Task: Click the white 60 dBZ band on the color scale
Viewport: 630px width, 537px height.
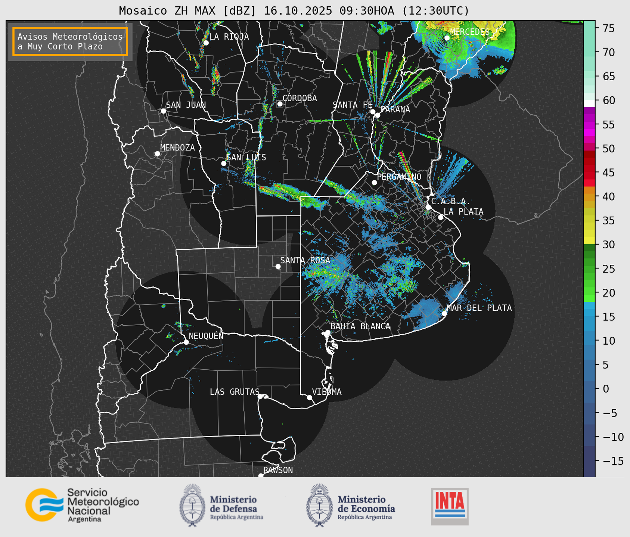Action: pyautogui.click(x=589, y=103)
